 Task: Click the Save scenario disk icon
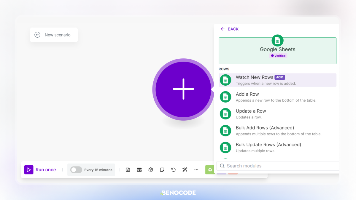(x=128, y=170)
